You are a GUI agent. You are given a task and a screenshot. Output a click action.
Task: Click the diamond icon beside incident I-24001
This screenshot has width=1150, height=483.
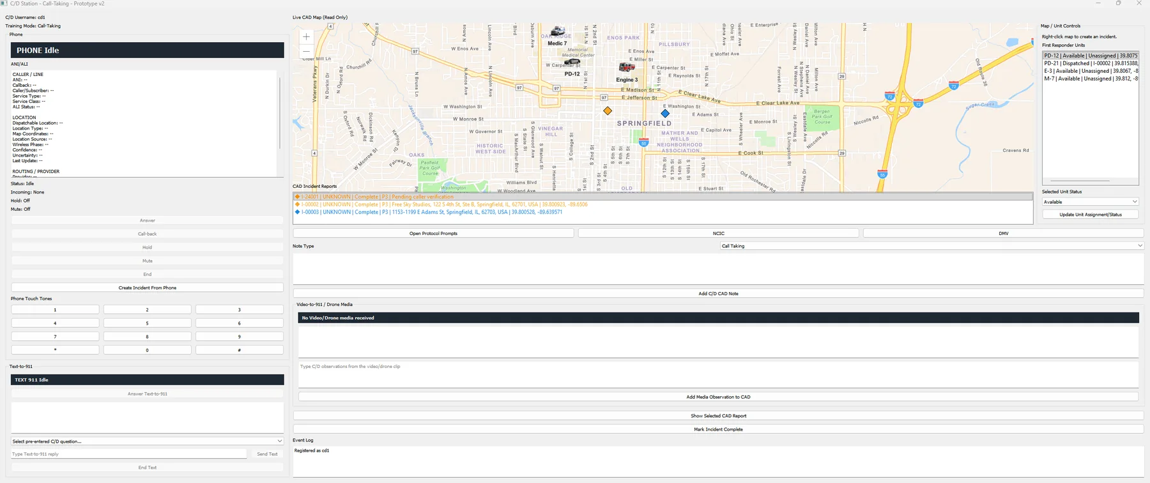pyautogui.click(x=297, y=197)
